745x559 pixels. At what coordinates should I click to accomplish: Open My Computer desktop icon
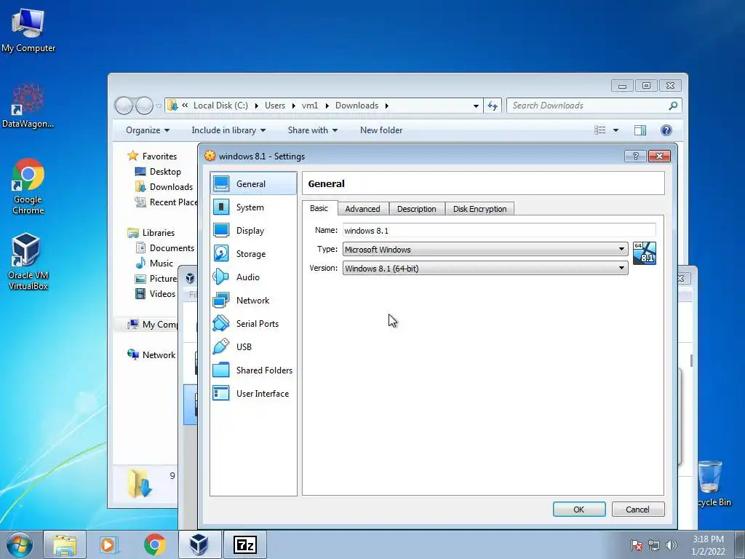coord(28,30)
